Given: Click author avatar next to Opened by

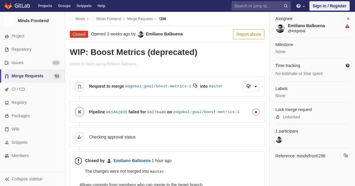Looking at the screenshot, I should coord(141,34).
